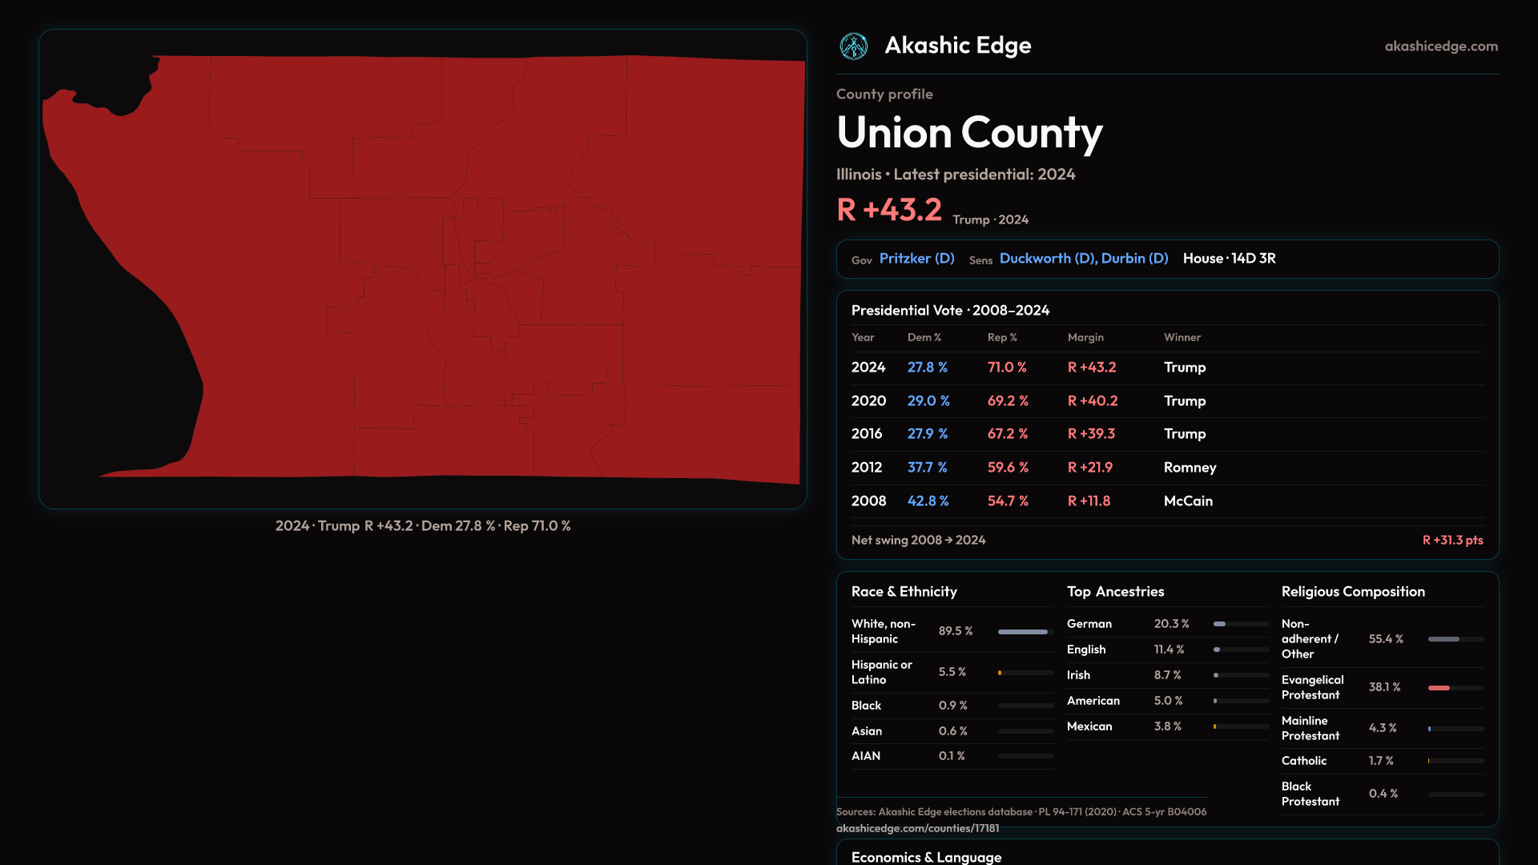Click the Hispanic or Latino orange bar
The image size is (1538, 865).
[x=1001, y=673]
